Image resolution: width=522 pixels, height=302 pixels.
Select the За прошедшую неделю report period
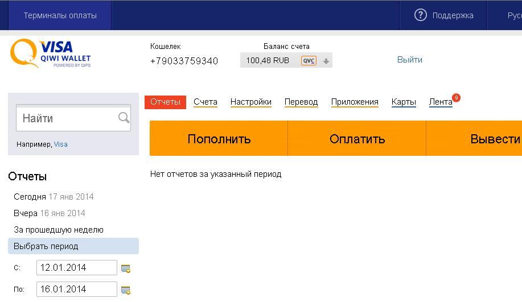coord(59,230)
